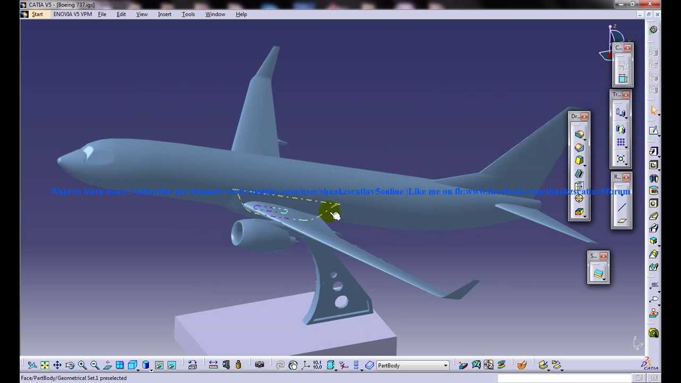Click the Zoom In magnifier
681x383 pixels.
pos(82,365)
